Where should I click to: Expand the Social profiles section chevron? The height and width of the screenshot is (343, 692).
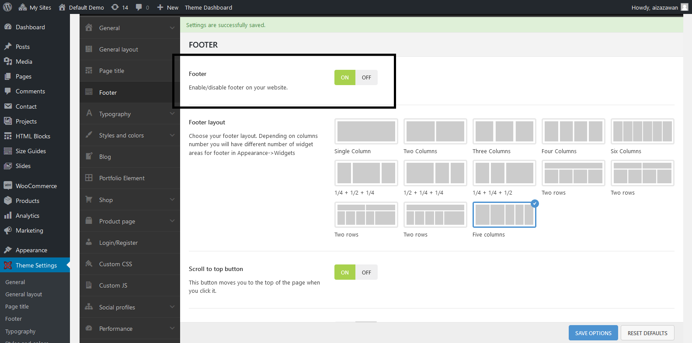[172, 307]
